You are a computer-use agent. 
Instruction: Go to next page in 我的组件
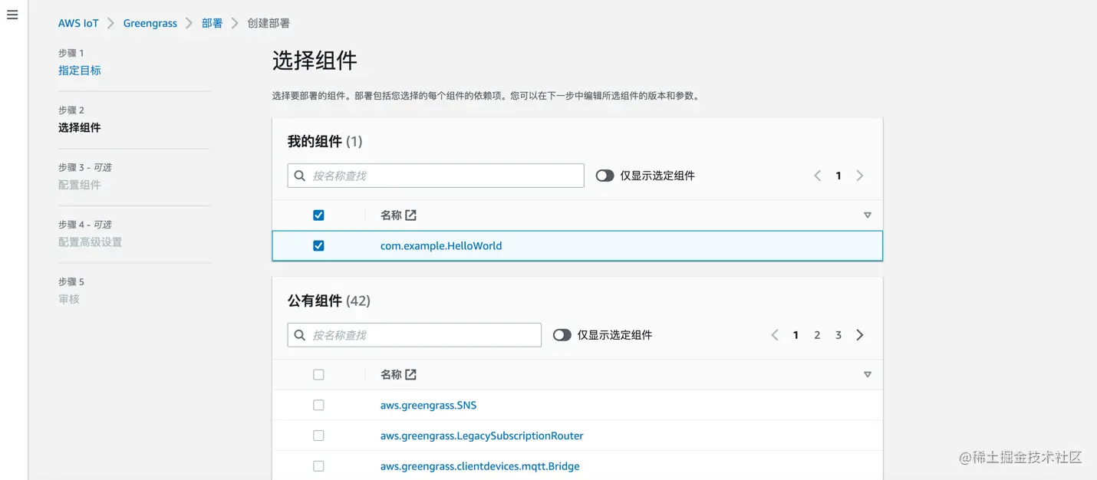point(860,176)
